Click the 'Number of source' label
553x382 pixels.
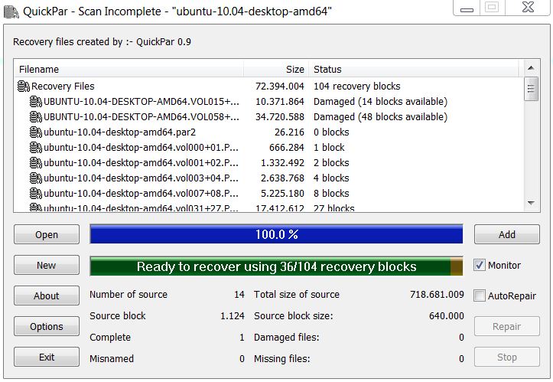128,294
